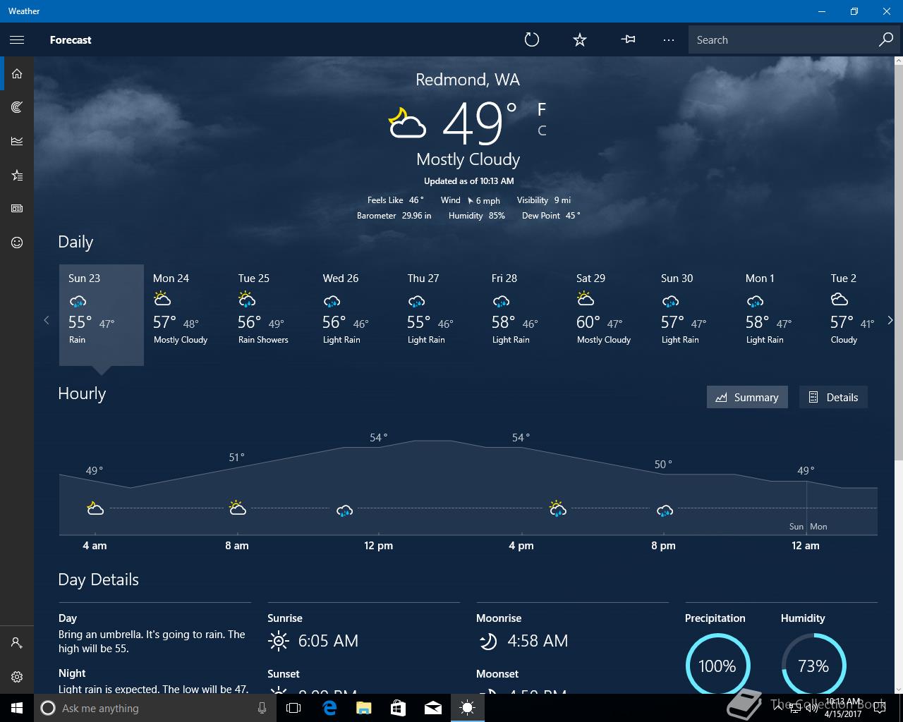Click the 8 pm rain icon on graph
Screen dimensions: 903x722
click(665, 510)
